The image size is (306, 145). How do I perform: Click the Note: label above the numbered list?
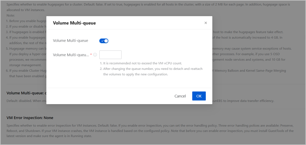[x=10, y=15]
